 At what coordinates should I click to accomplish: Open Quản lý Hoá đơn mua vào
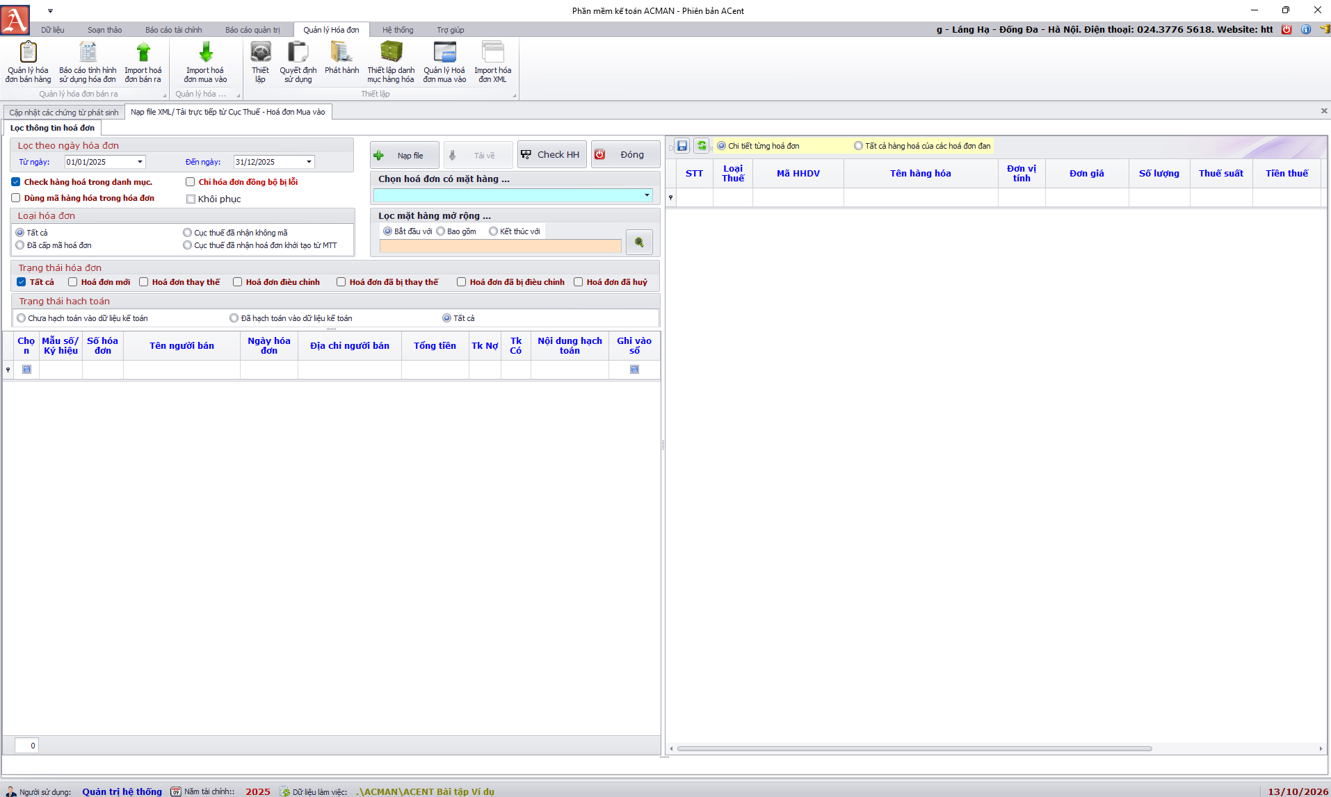(x=444, y=62)
